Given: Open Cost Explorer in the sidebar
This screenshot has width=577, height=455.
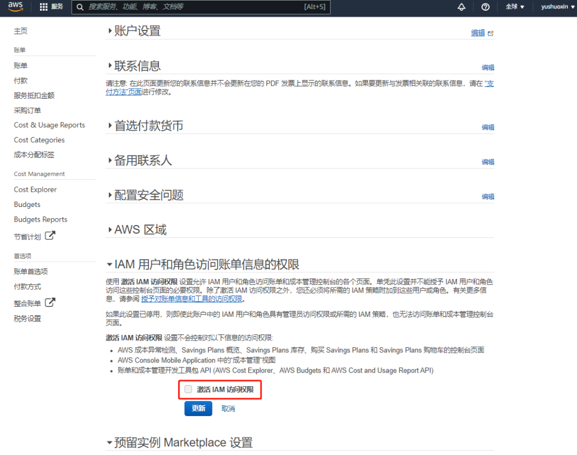Looking at the screenshot, I should click(35, 189).
